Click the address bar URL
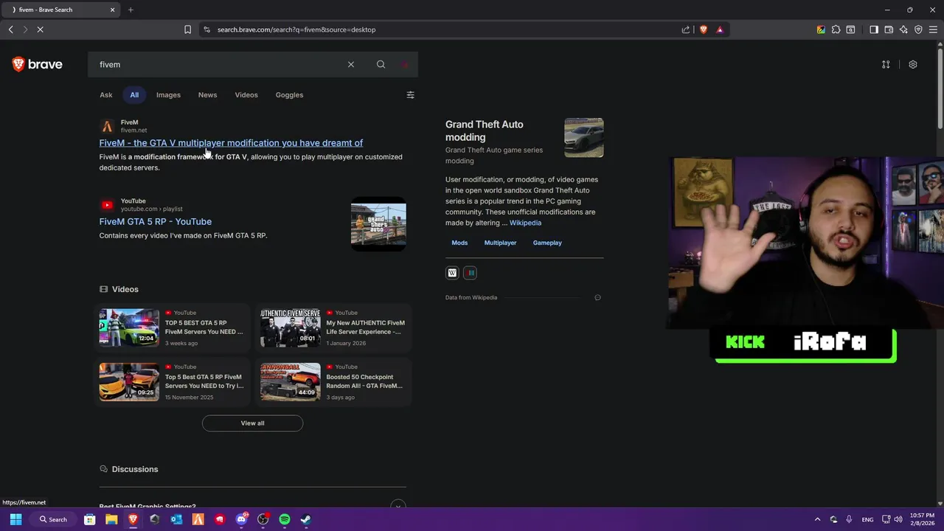944x531 pixels. click(296, 29)
